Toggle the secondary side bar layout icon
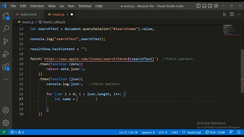Viewport: 244px width, 137px height. pyautogui.click(x=210, y=6)
